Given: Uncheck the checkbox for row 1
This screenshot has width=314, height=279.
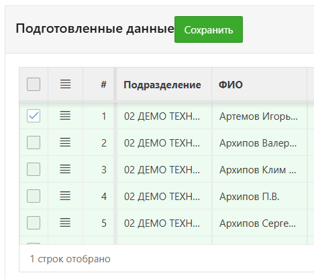Looking at the screenshot, I should point(34,116).
